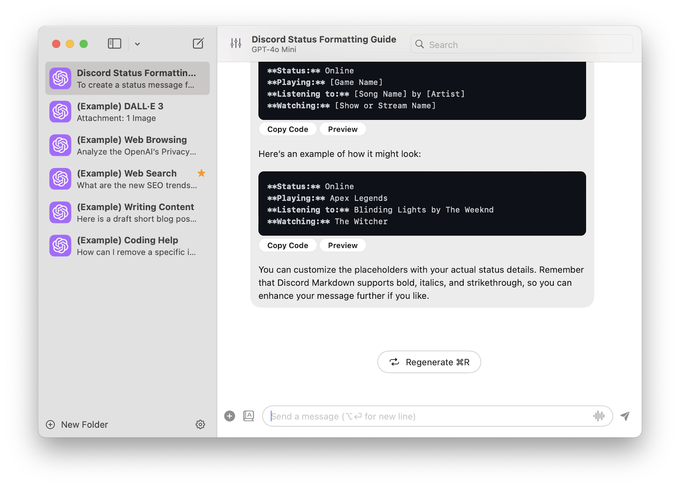Preview the Apex Legends example block
The width and height of the screenshot is (680, 488).
click(343, 245)
